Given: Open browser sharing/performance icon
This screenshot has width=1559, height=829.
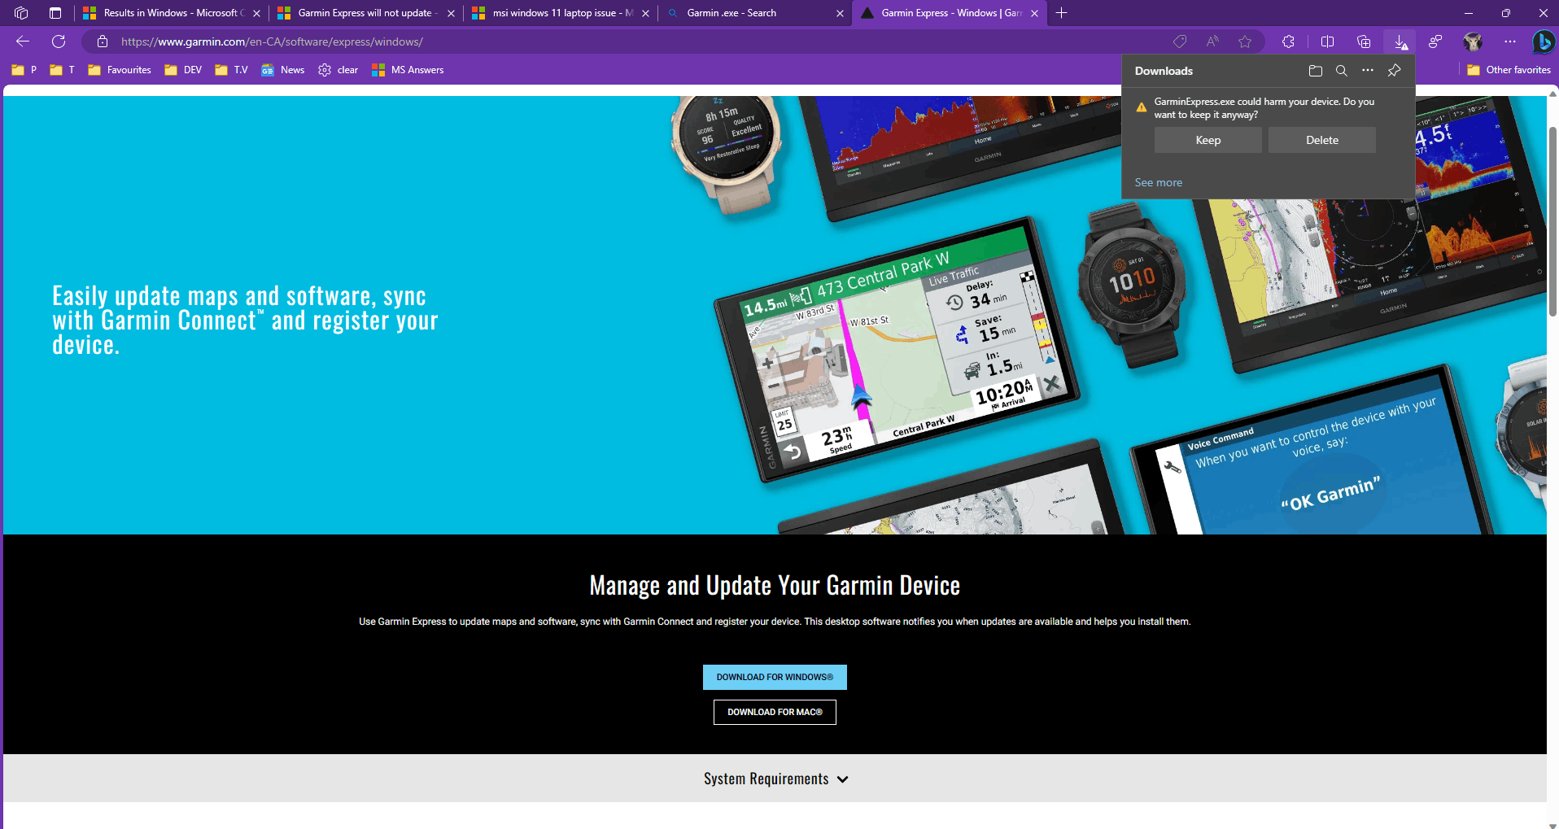Looking at the screenshot, I should [1435, 41].
